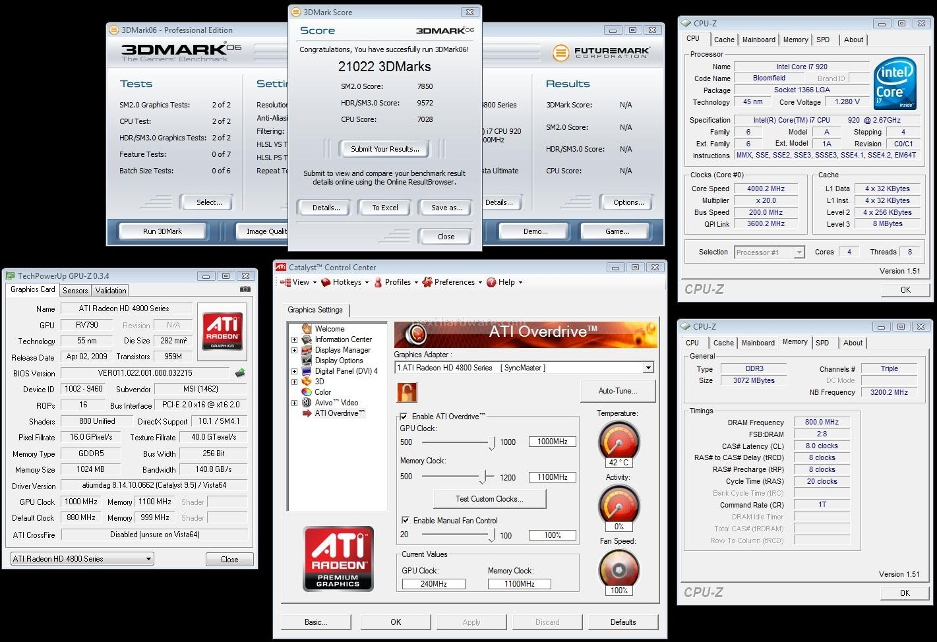This screenshot has width=937, height=642.
Task: Toggle Enable ATI Overdrive checkbox
Action: coord(404,417)
